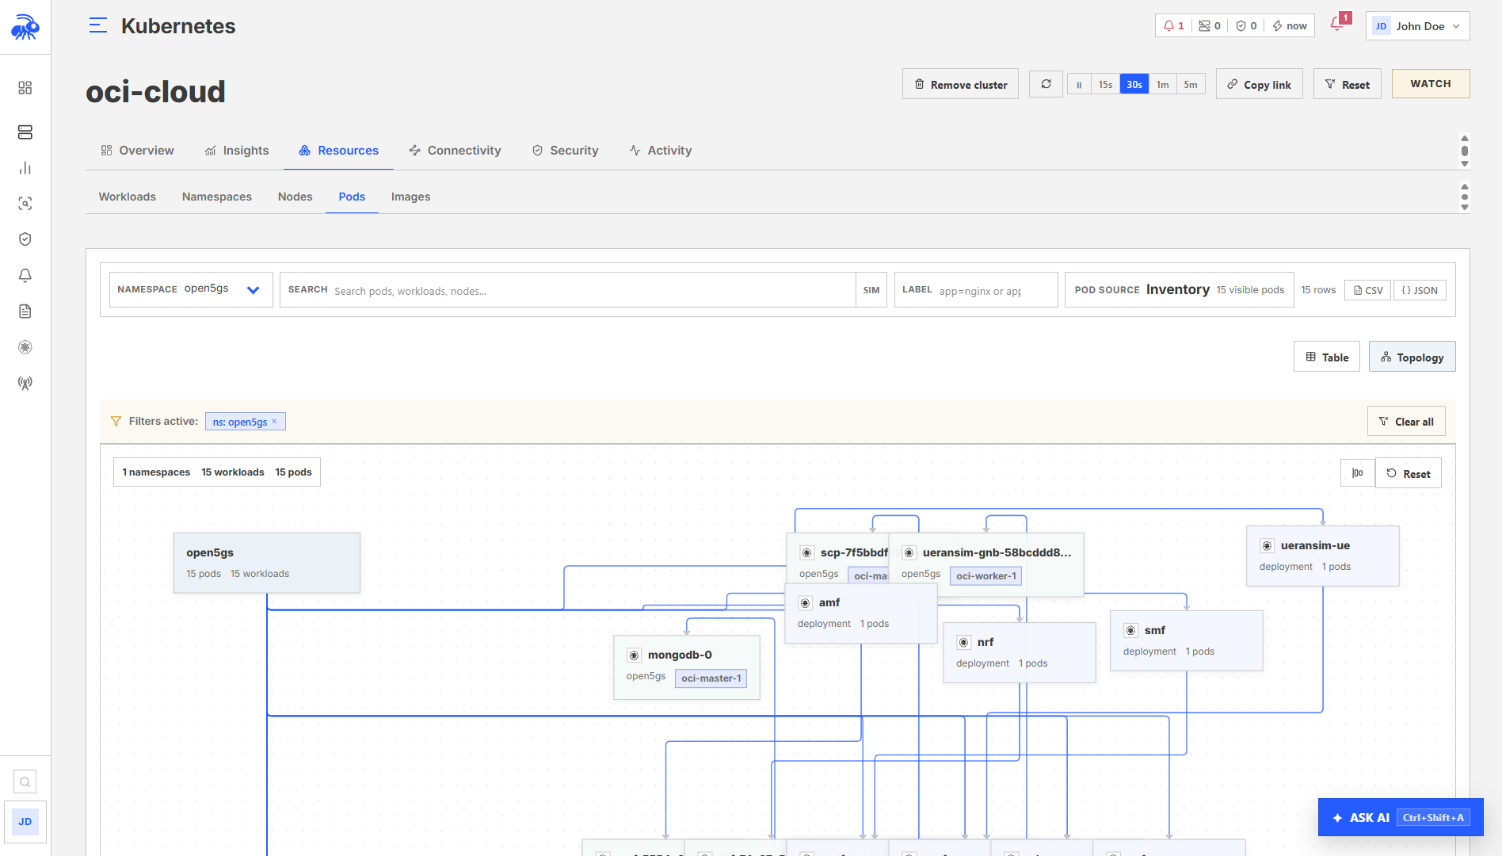The width and height of the screenshot is (1502, 856).
Task: Toggle the hamburger menu beside Kubernetes
Action: pos(98,26)
